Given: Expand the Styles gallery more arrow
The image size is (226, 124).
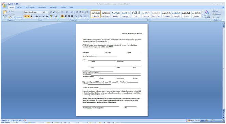Looking at the screenshot, I should pyautogui.click(x=203, y=17).
